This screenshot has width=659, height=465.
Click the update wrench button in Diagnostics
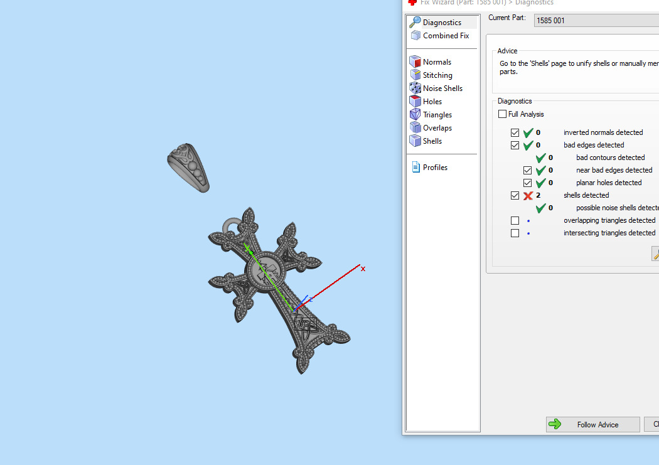point(655,254)
